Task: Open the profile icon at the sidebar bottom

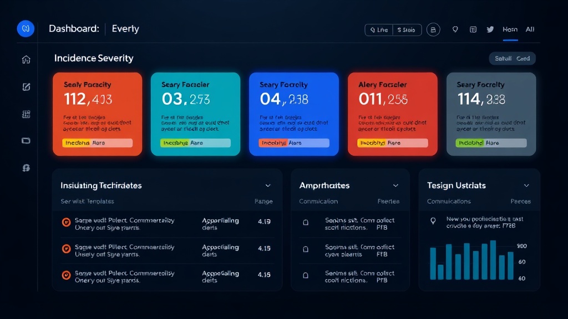Action: (26, 167)
